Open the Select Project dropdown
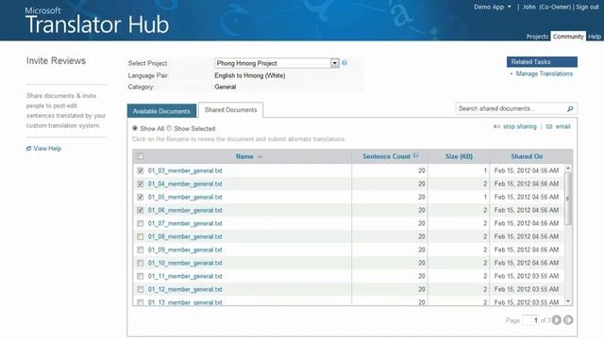604x339 pixels. [x=334, y=63]
